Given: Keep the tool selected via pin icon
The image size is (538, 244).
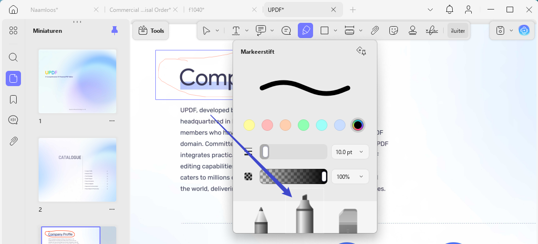Looking at the screenshot, I should 361,51.
